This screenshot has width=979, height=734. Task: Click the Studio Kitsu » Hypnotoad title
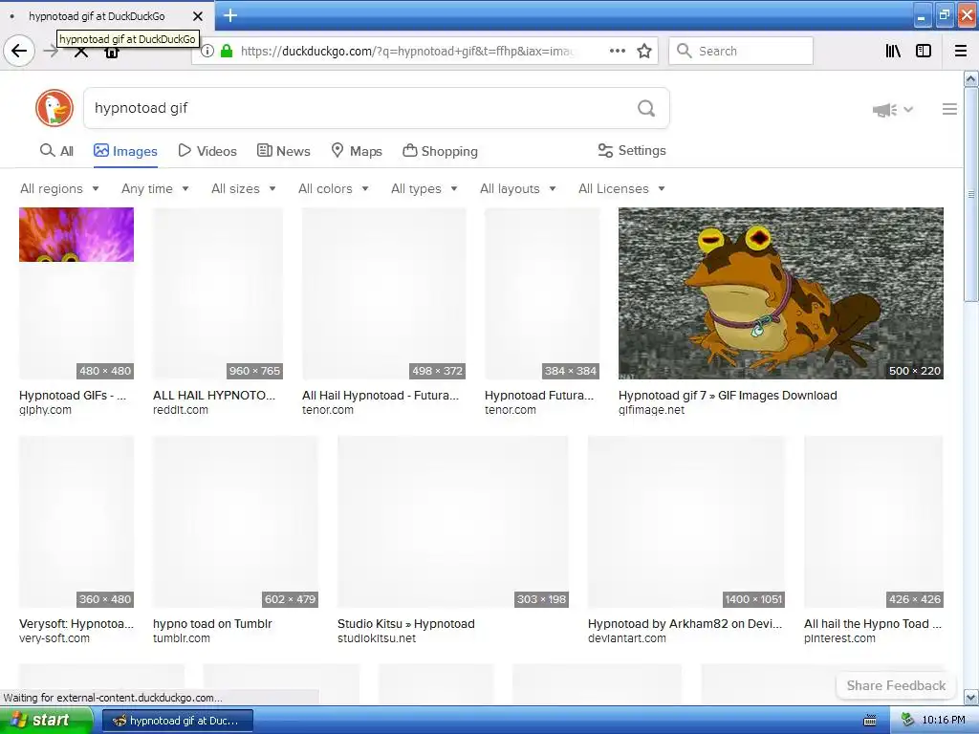click(x=405, y=623)
